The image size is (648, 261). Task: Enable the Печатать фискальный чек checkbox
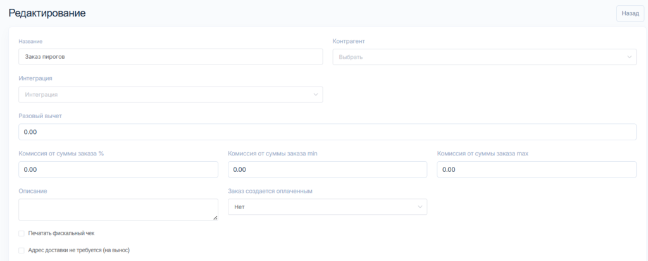22,233
